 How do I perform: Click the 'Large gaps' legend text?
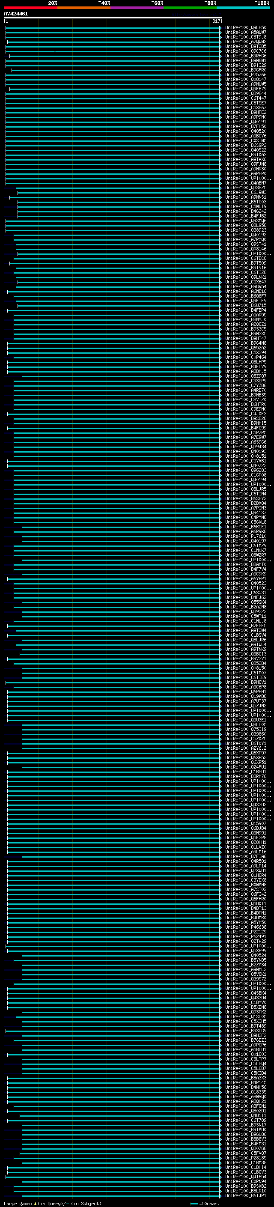coord(18,1204)
